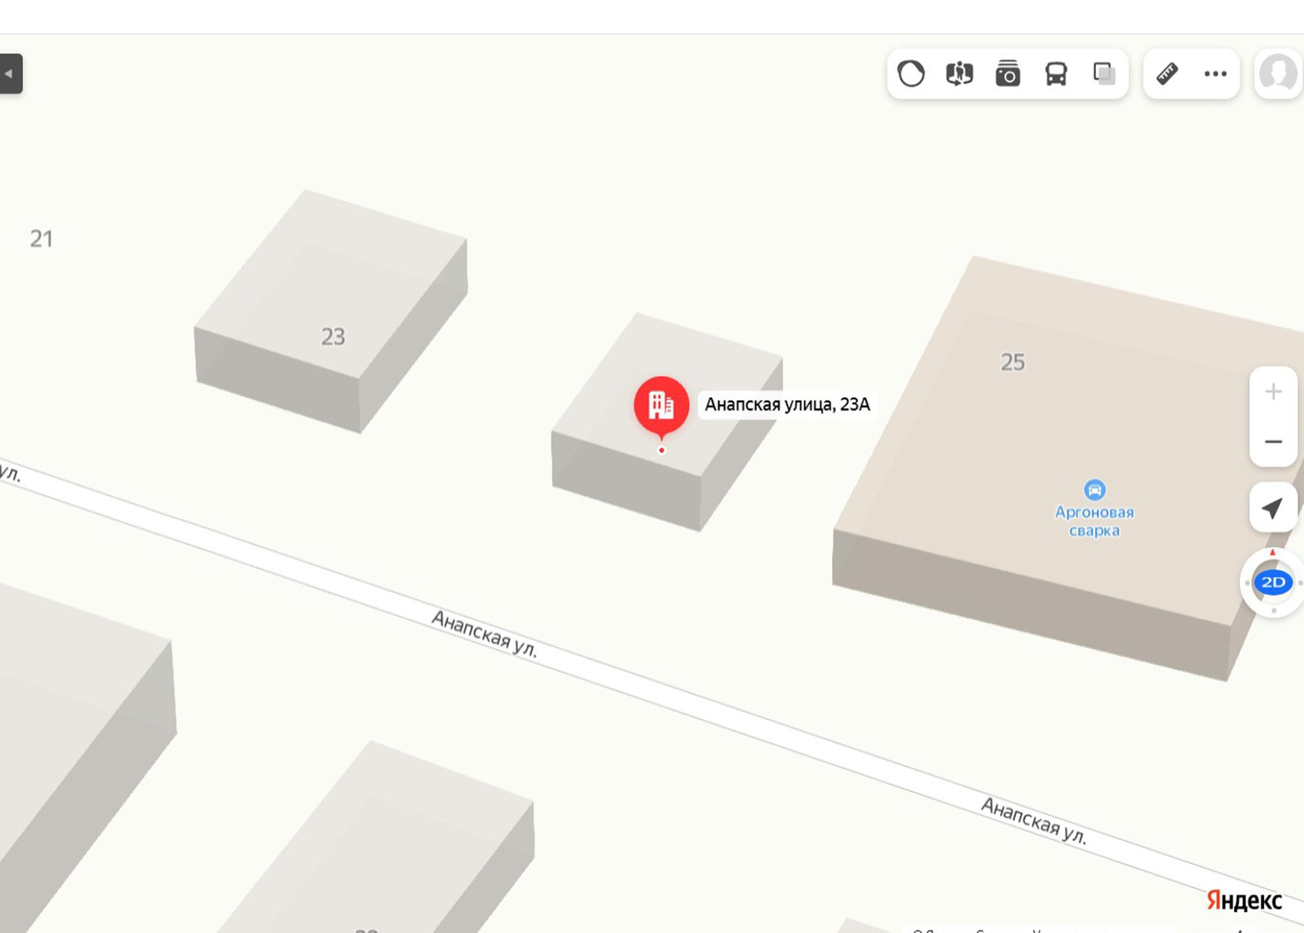Zoom out with the minus button

(x=1273, y=441)
